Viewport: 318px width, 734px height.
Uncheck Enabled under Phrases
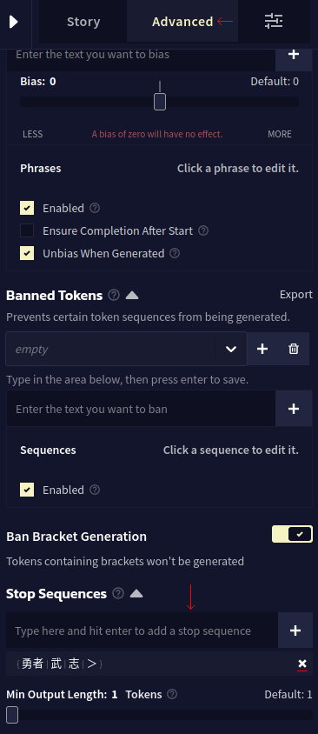[x=27, y=208]
